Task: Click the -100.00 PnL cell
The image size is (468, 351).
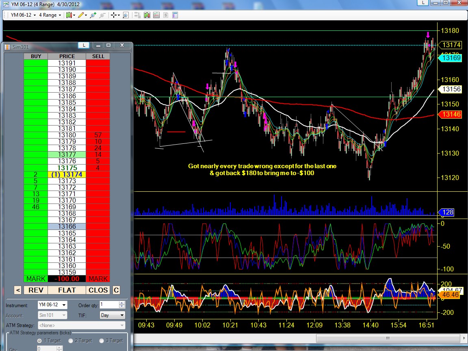Action: (67, 279)
